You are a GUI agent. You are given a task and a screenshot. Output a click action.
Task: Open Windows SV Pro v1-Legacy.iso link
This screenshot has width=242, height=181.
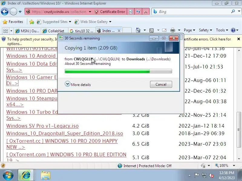[x=42, y=126]
